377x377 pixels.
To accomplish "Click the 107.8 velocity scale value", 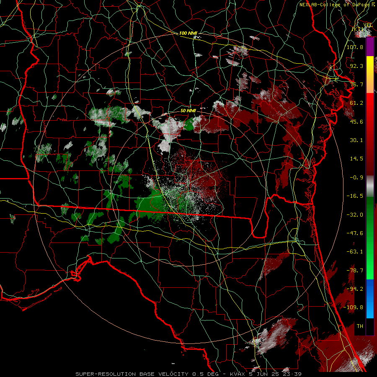I will point(355,47).
